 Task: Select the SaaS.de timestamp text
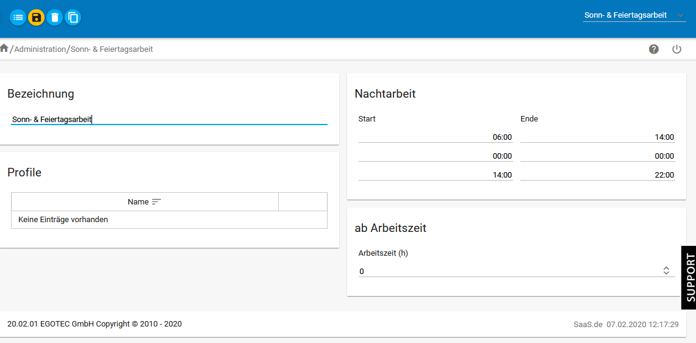click(626, 324)
